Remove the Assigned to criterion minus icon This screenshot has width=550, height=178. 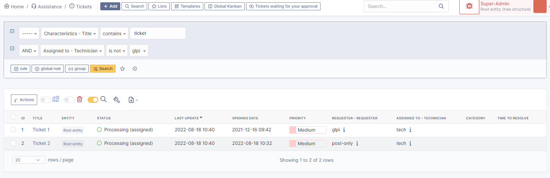[12, 48]
